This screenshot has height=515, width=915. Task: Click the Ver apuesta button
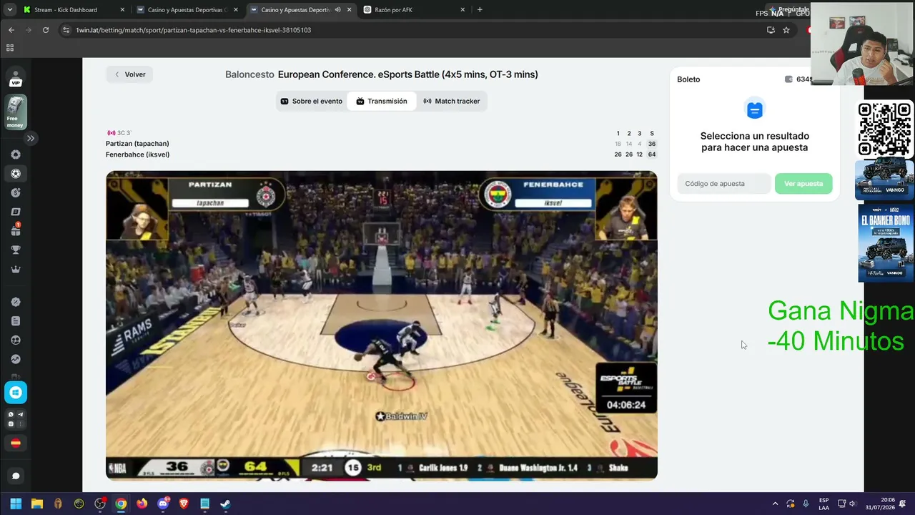pos(803,184)
